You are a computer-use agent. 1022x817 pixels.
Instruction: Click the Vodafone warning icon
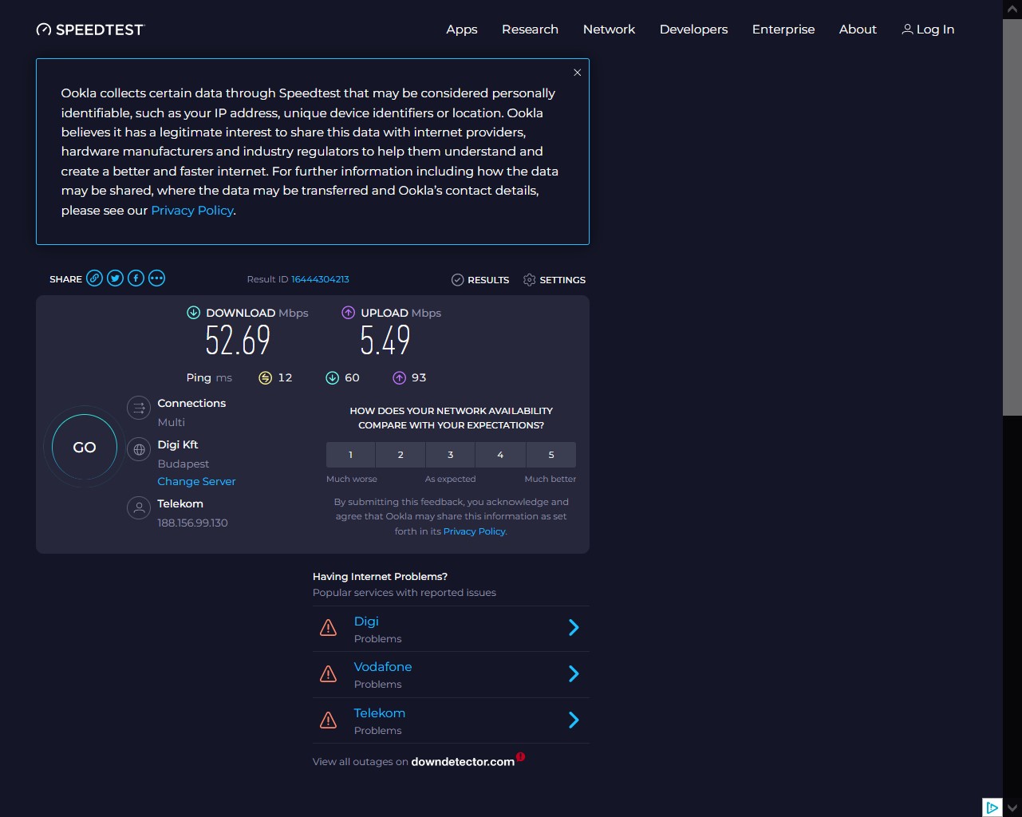(328, 674)
